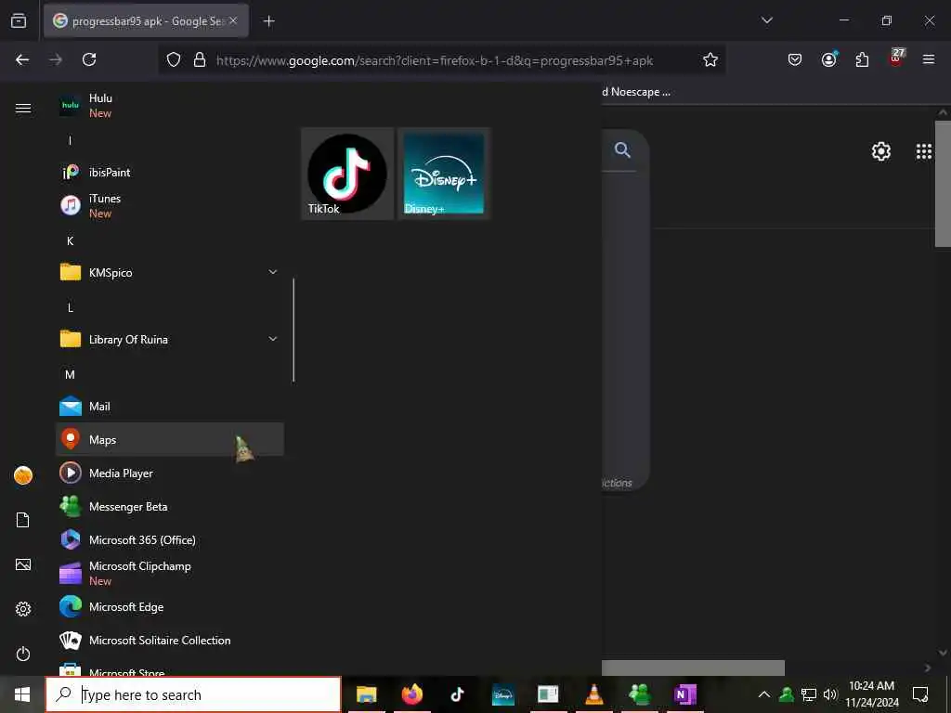The height and width of the screenshot is (713, 951).
Task: Click the Windows Start button
Action: click(x=22, y=694)
